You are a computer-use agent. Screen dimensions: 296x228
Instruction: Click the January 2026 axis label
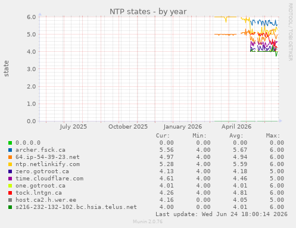click(183, 127)
